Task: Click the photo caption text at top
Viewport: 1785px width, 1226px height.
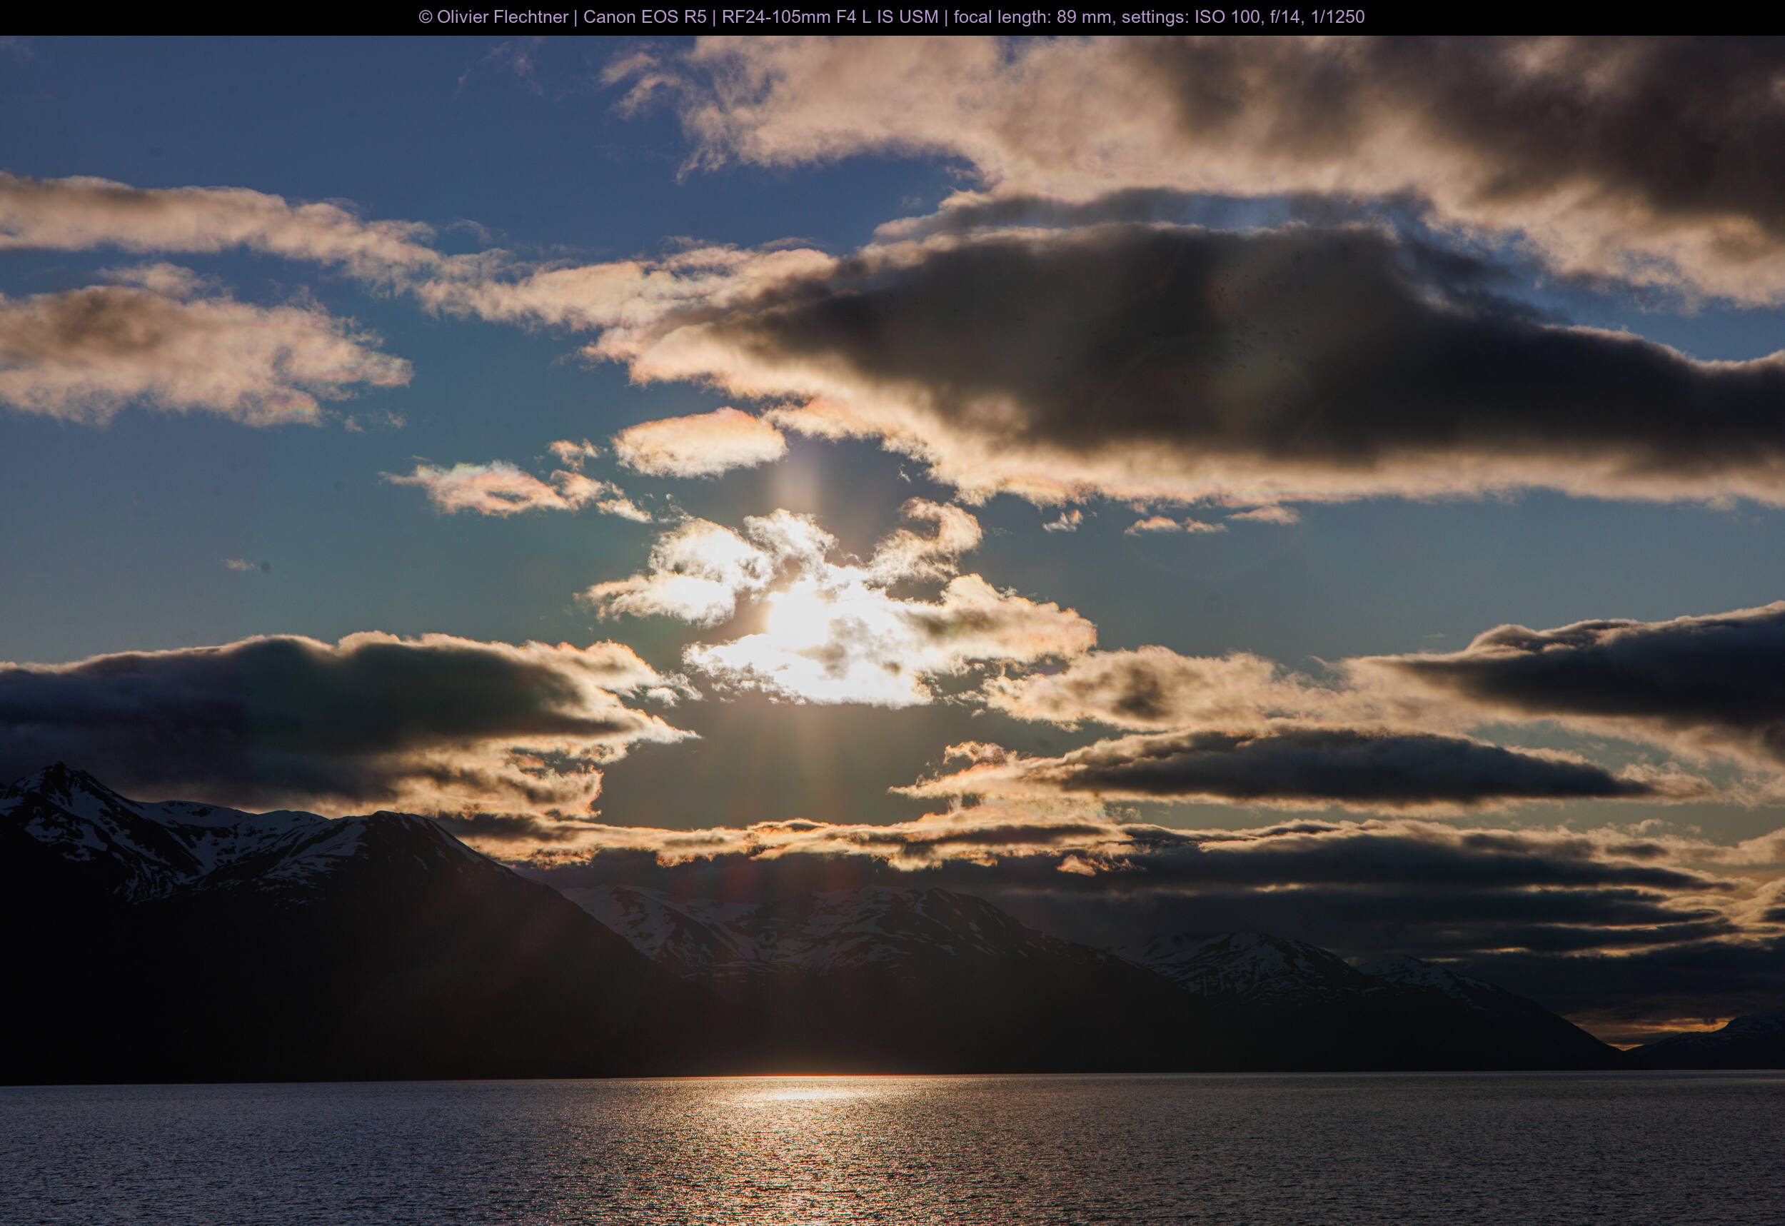Action: pos(892,17)
